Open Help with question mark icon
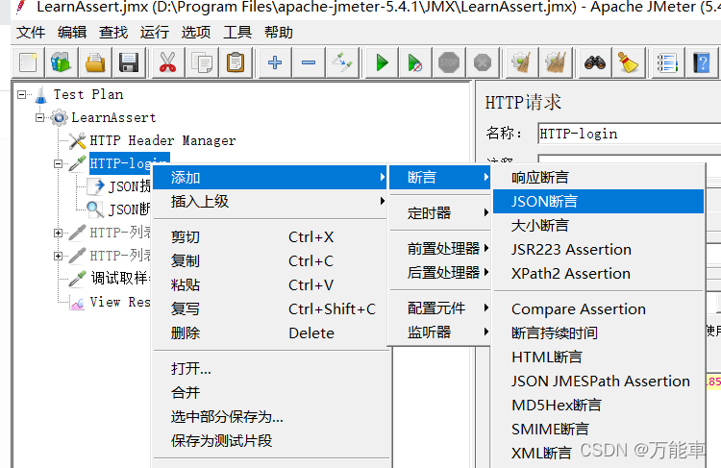The height and width of the screenshot is (468, 721). pyautogui.click(x=701, y=62)
